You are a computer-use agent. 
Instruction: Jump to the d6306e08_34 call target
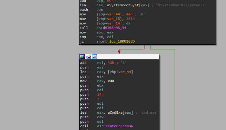(x=115, y=28)
